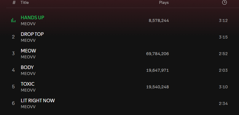The image size is (239, 115).
Task: Open MEOVV artist under HANDS UP
Action: [28, 24]
